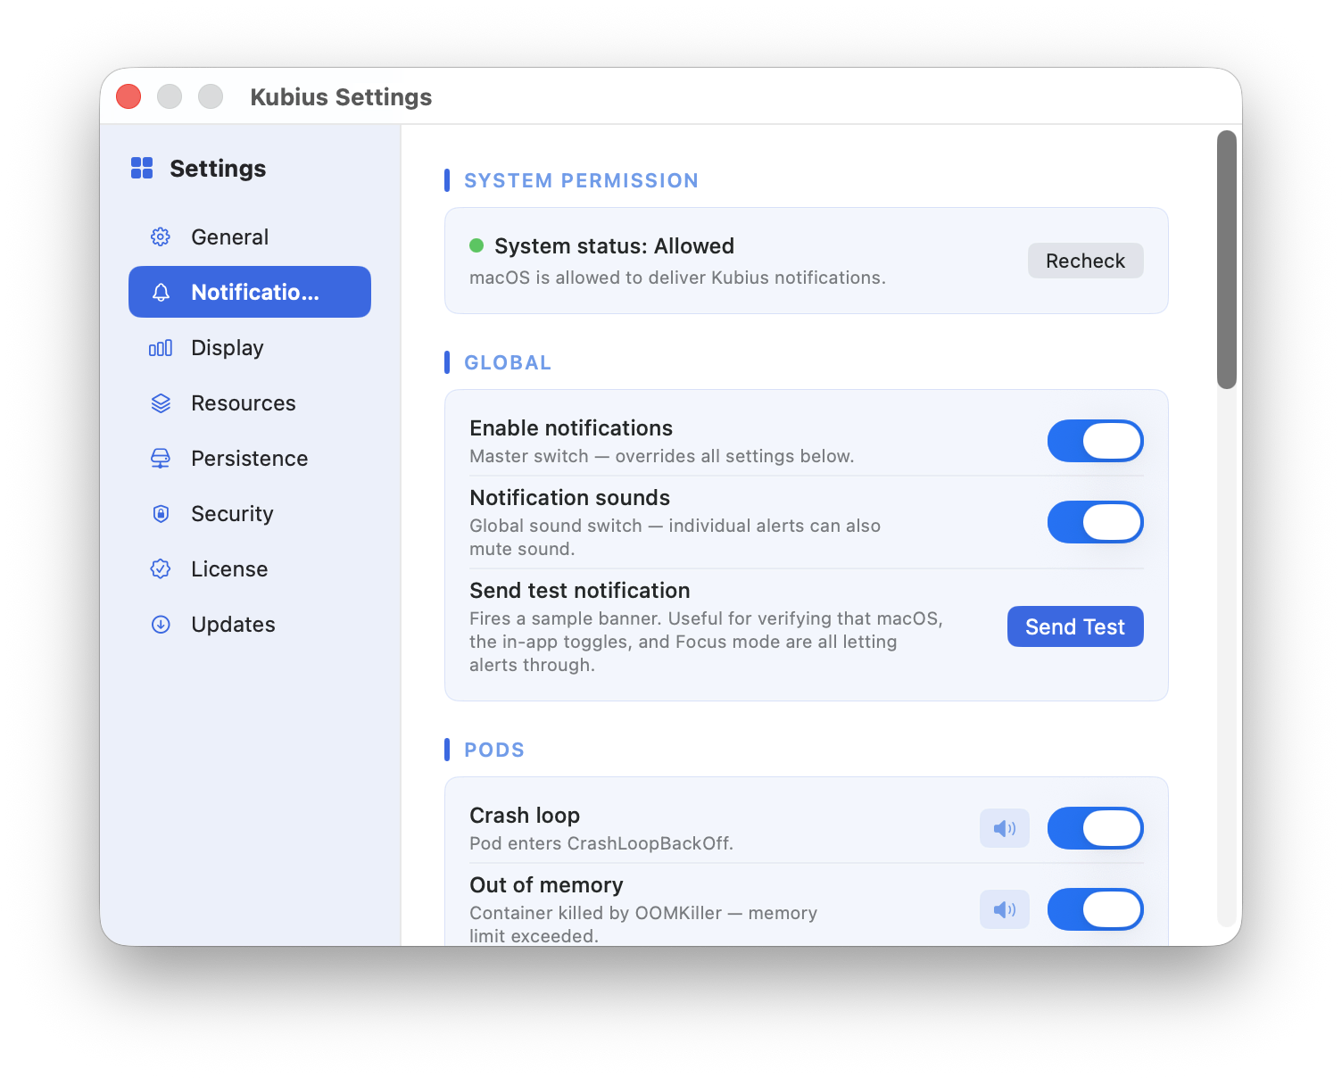Select the Notifications sidebar item
The width and height of the screenshot is (1342, 1078).
coord(250,292)
